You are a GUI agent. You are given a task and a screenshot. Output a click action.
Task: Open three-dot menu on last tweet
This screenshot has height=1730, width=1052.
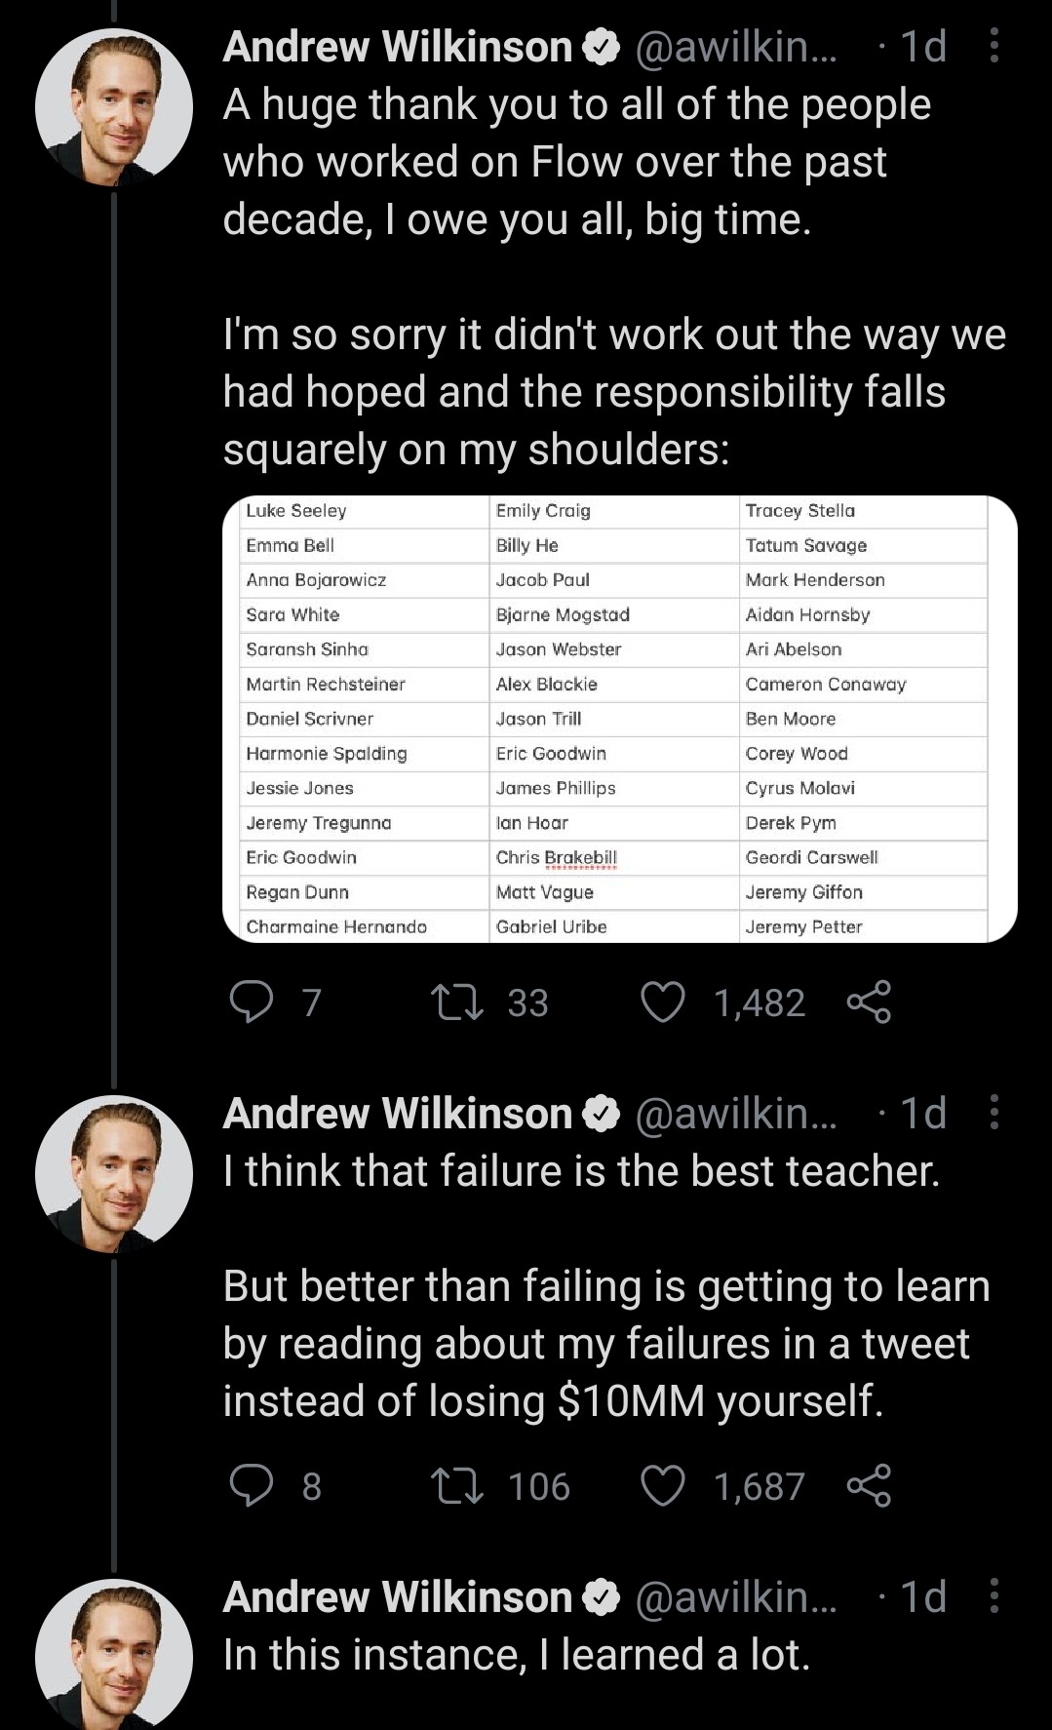[994, 1595]
